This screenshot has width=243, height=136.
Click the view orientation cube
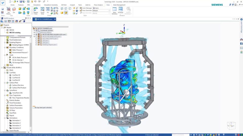coord(231,125)
